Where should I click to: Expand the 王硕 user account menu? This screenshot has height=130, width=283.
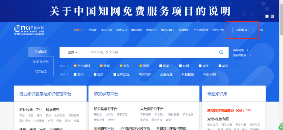point(262,30)
